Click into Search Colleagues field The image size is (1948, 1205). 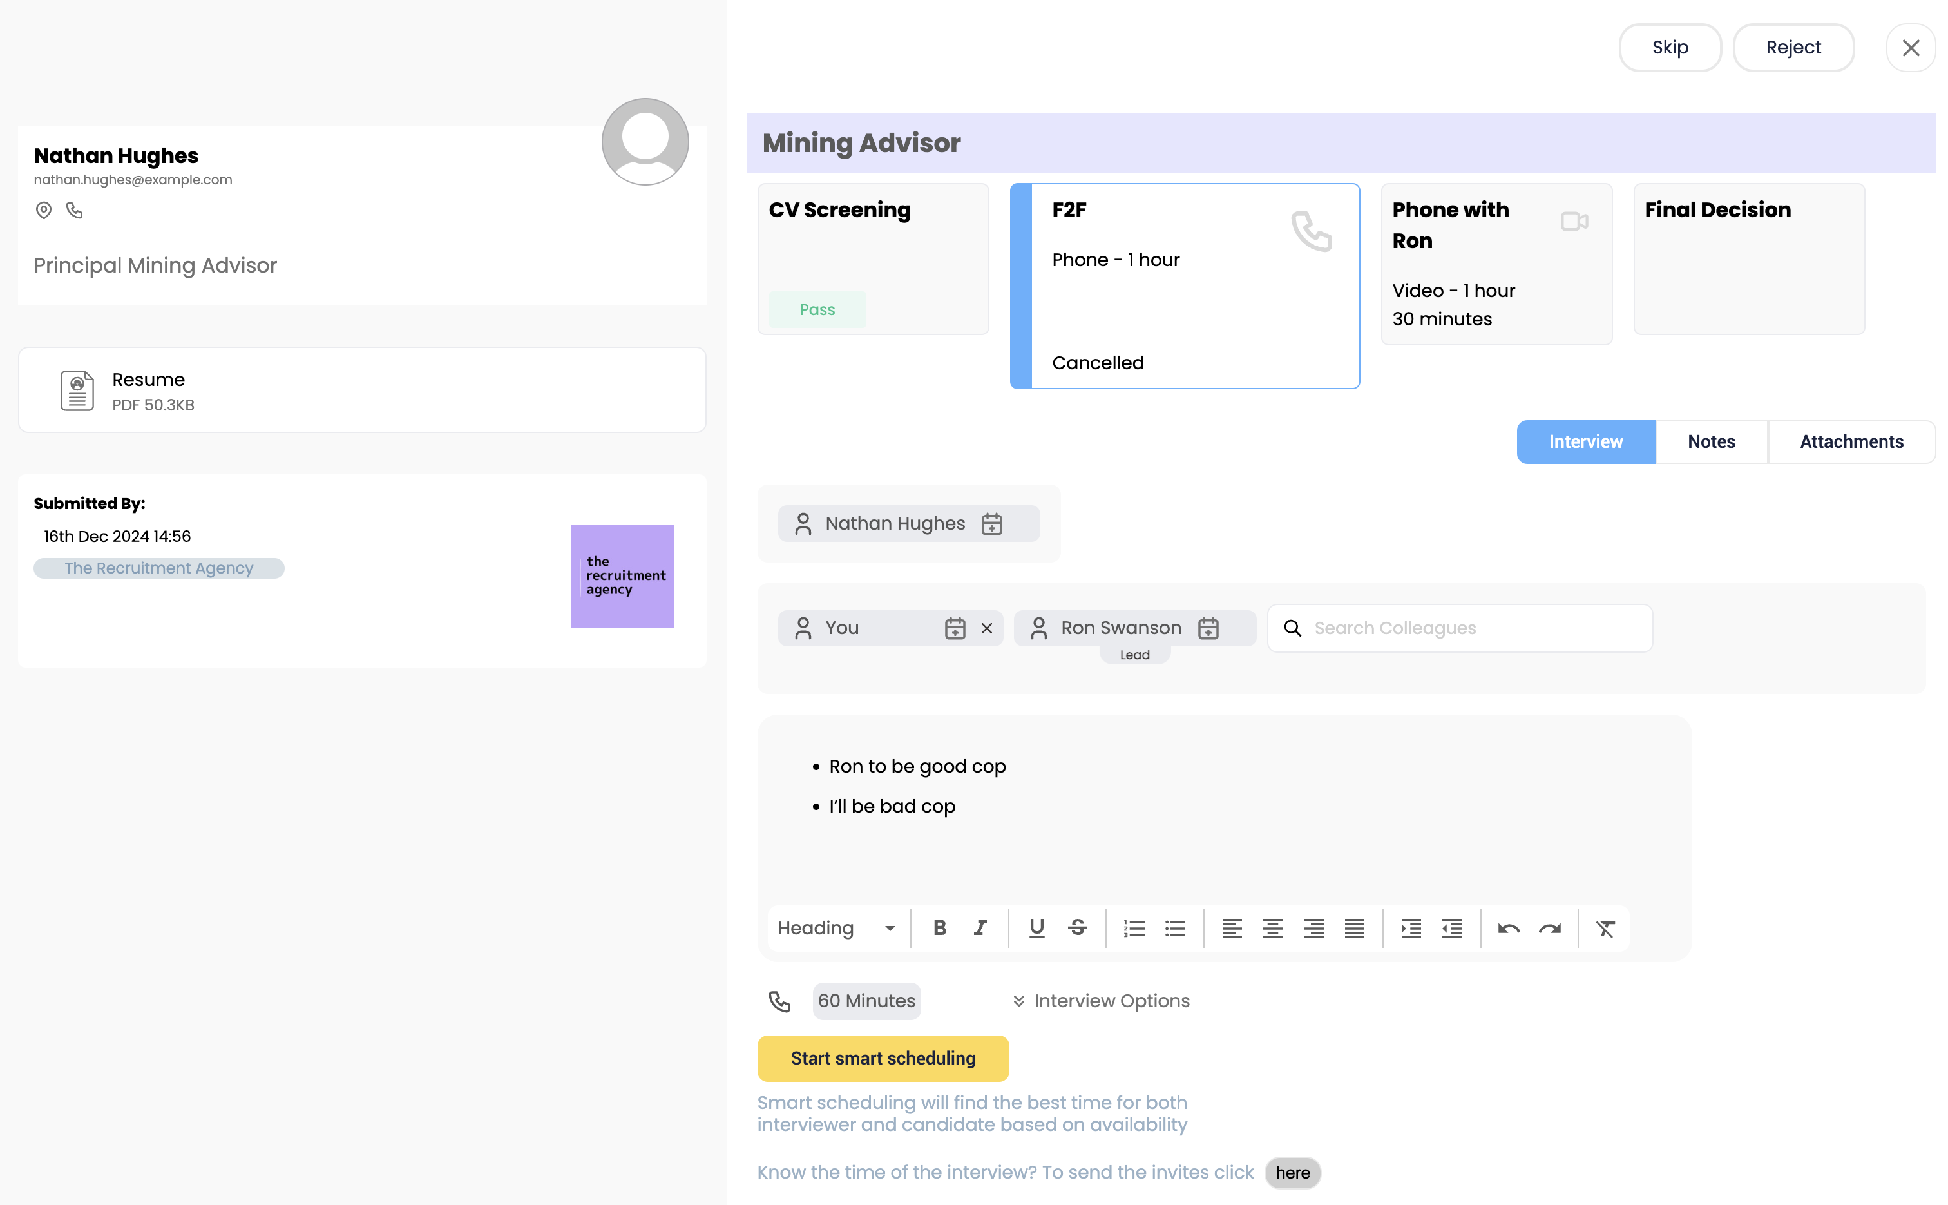point(1460,628)
